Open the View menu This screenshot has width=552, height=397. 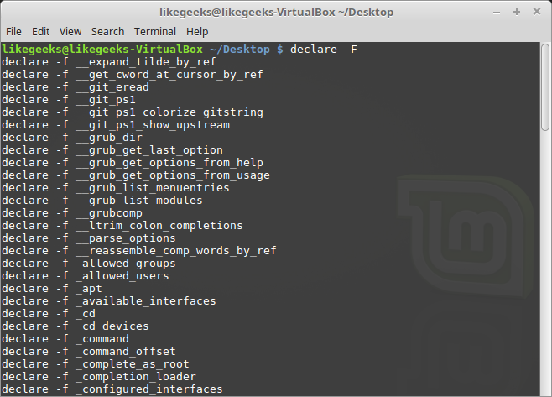tap(70, 31)
